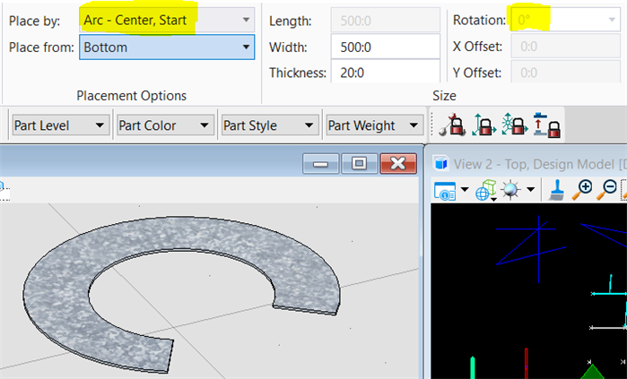Click the View 2 - Top, Design Model title
Viewport: 627px width, 379px height.
pyautogui.click(x=540, y=164)
